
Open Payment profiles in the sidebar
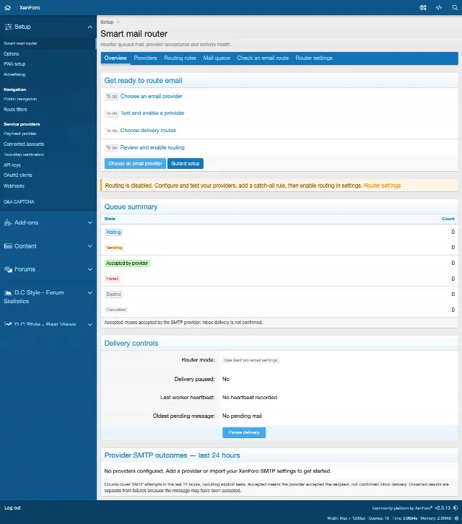coord(19,134)
